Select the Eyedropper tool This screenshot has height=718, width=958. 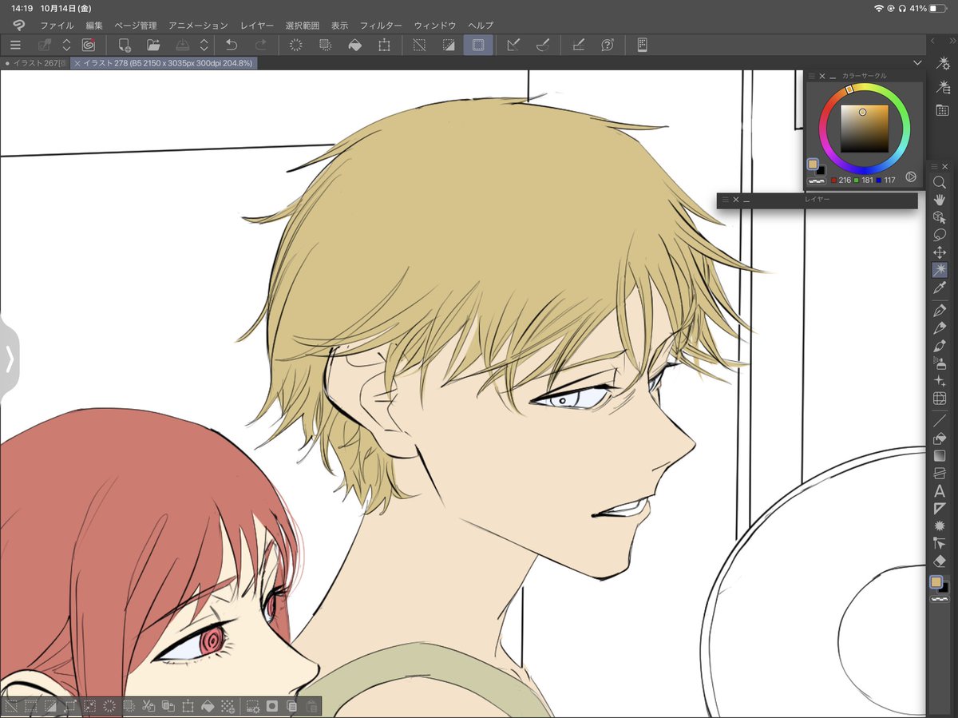click(x=940, y=288)
